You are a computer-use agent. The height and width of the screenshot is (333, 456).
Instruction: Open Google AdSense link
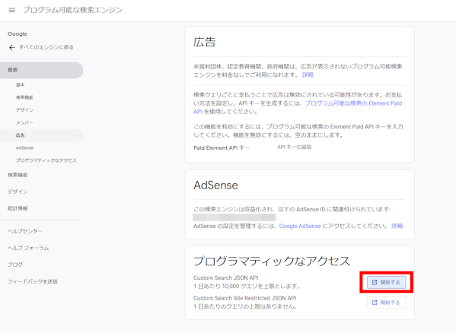(x=300, y=226)
